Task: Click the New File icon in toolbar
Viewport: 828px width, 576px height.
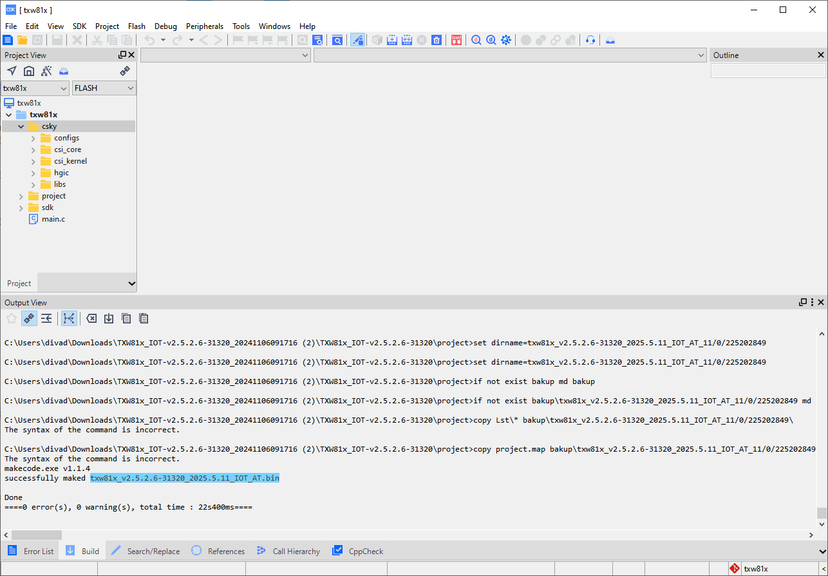Action: click(8, 40)
